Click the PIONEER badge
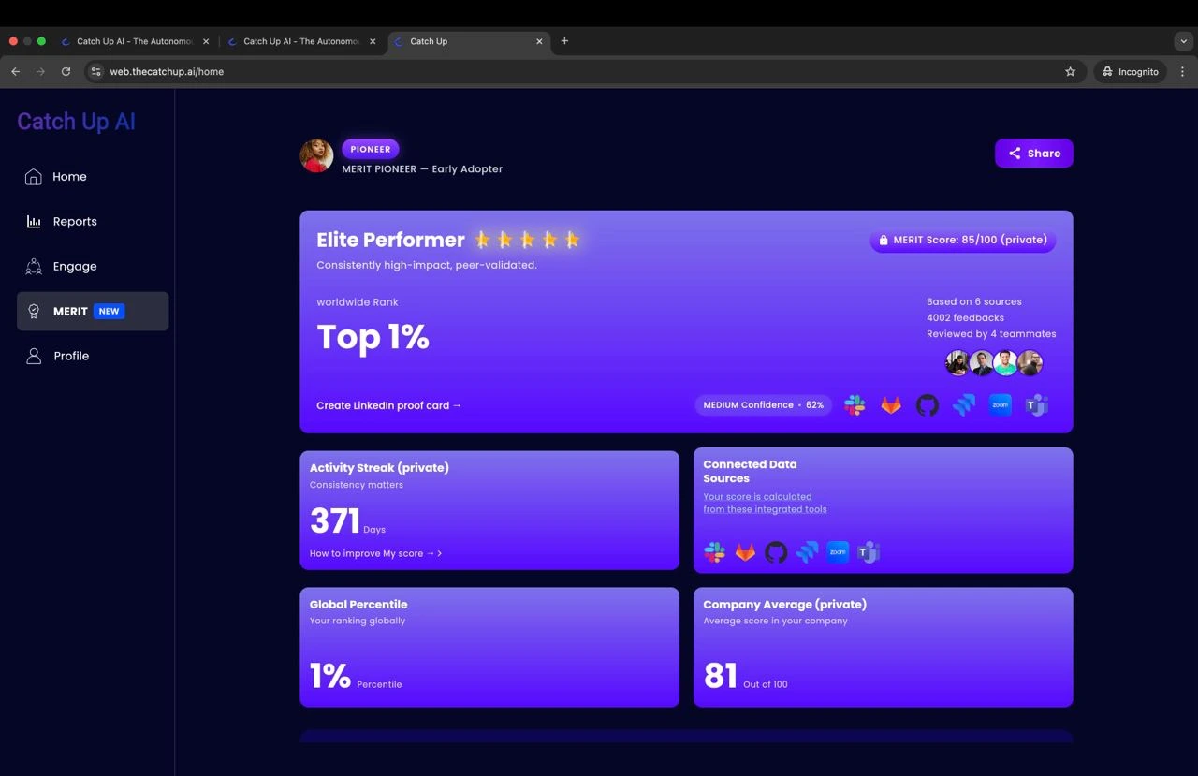The image size is (1198, 776). 371,149
